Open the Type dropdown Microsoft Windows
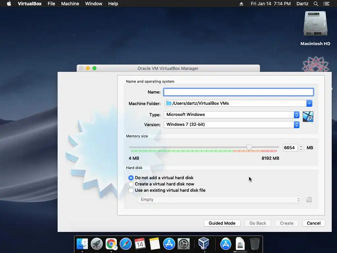The height and width of the screenshot is (253, 337). pyautogui.click(x=231, y=115)
